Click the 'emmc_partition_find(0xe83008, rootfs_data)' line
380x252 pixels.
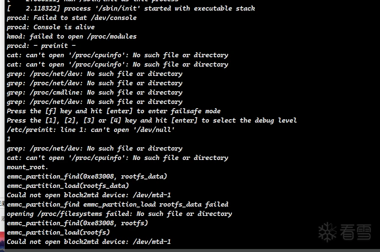[87, 176]
